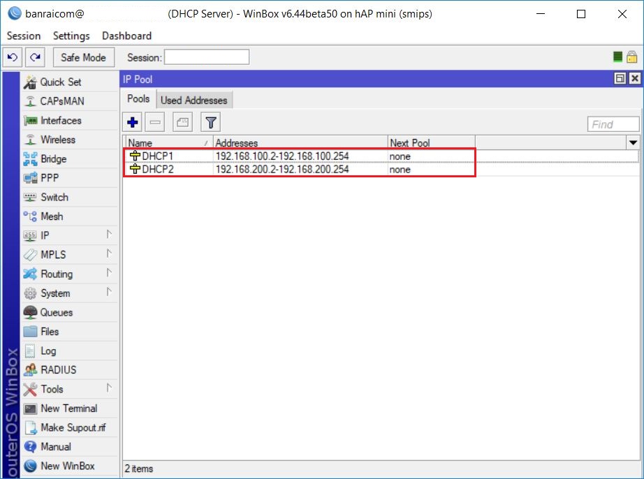
Task: Maximize the WinBox main window
Action: [x=581, y=14]
